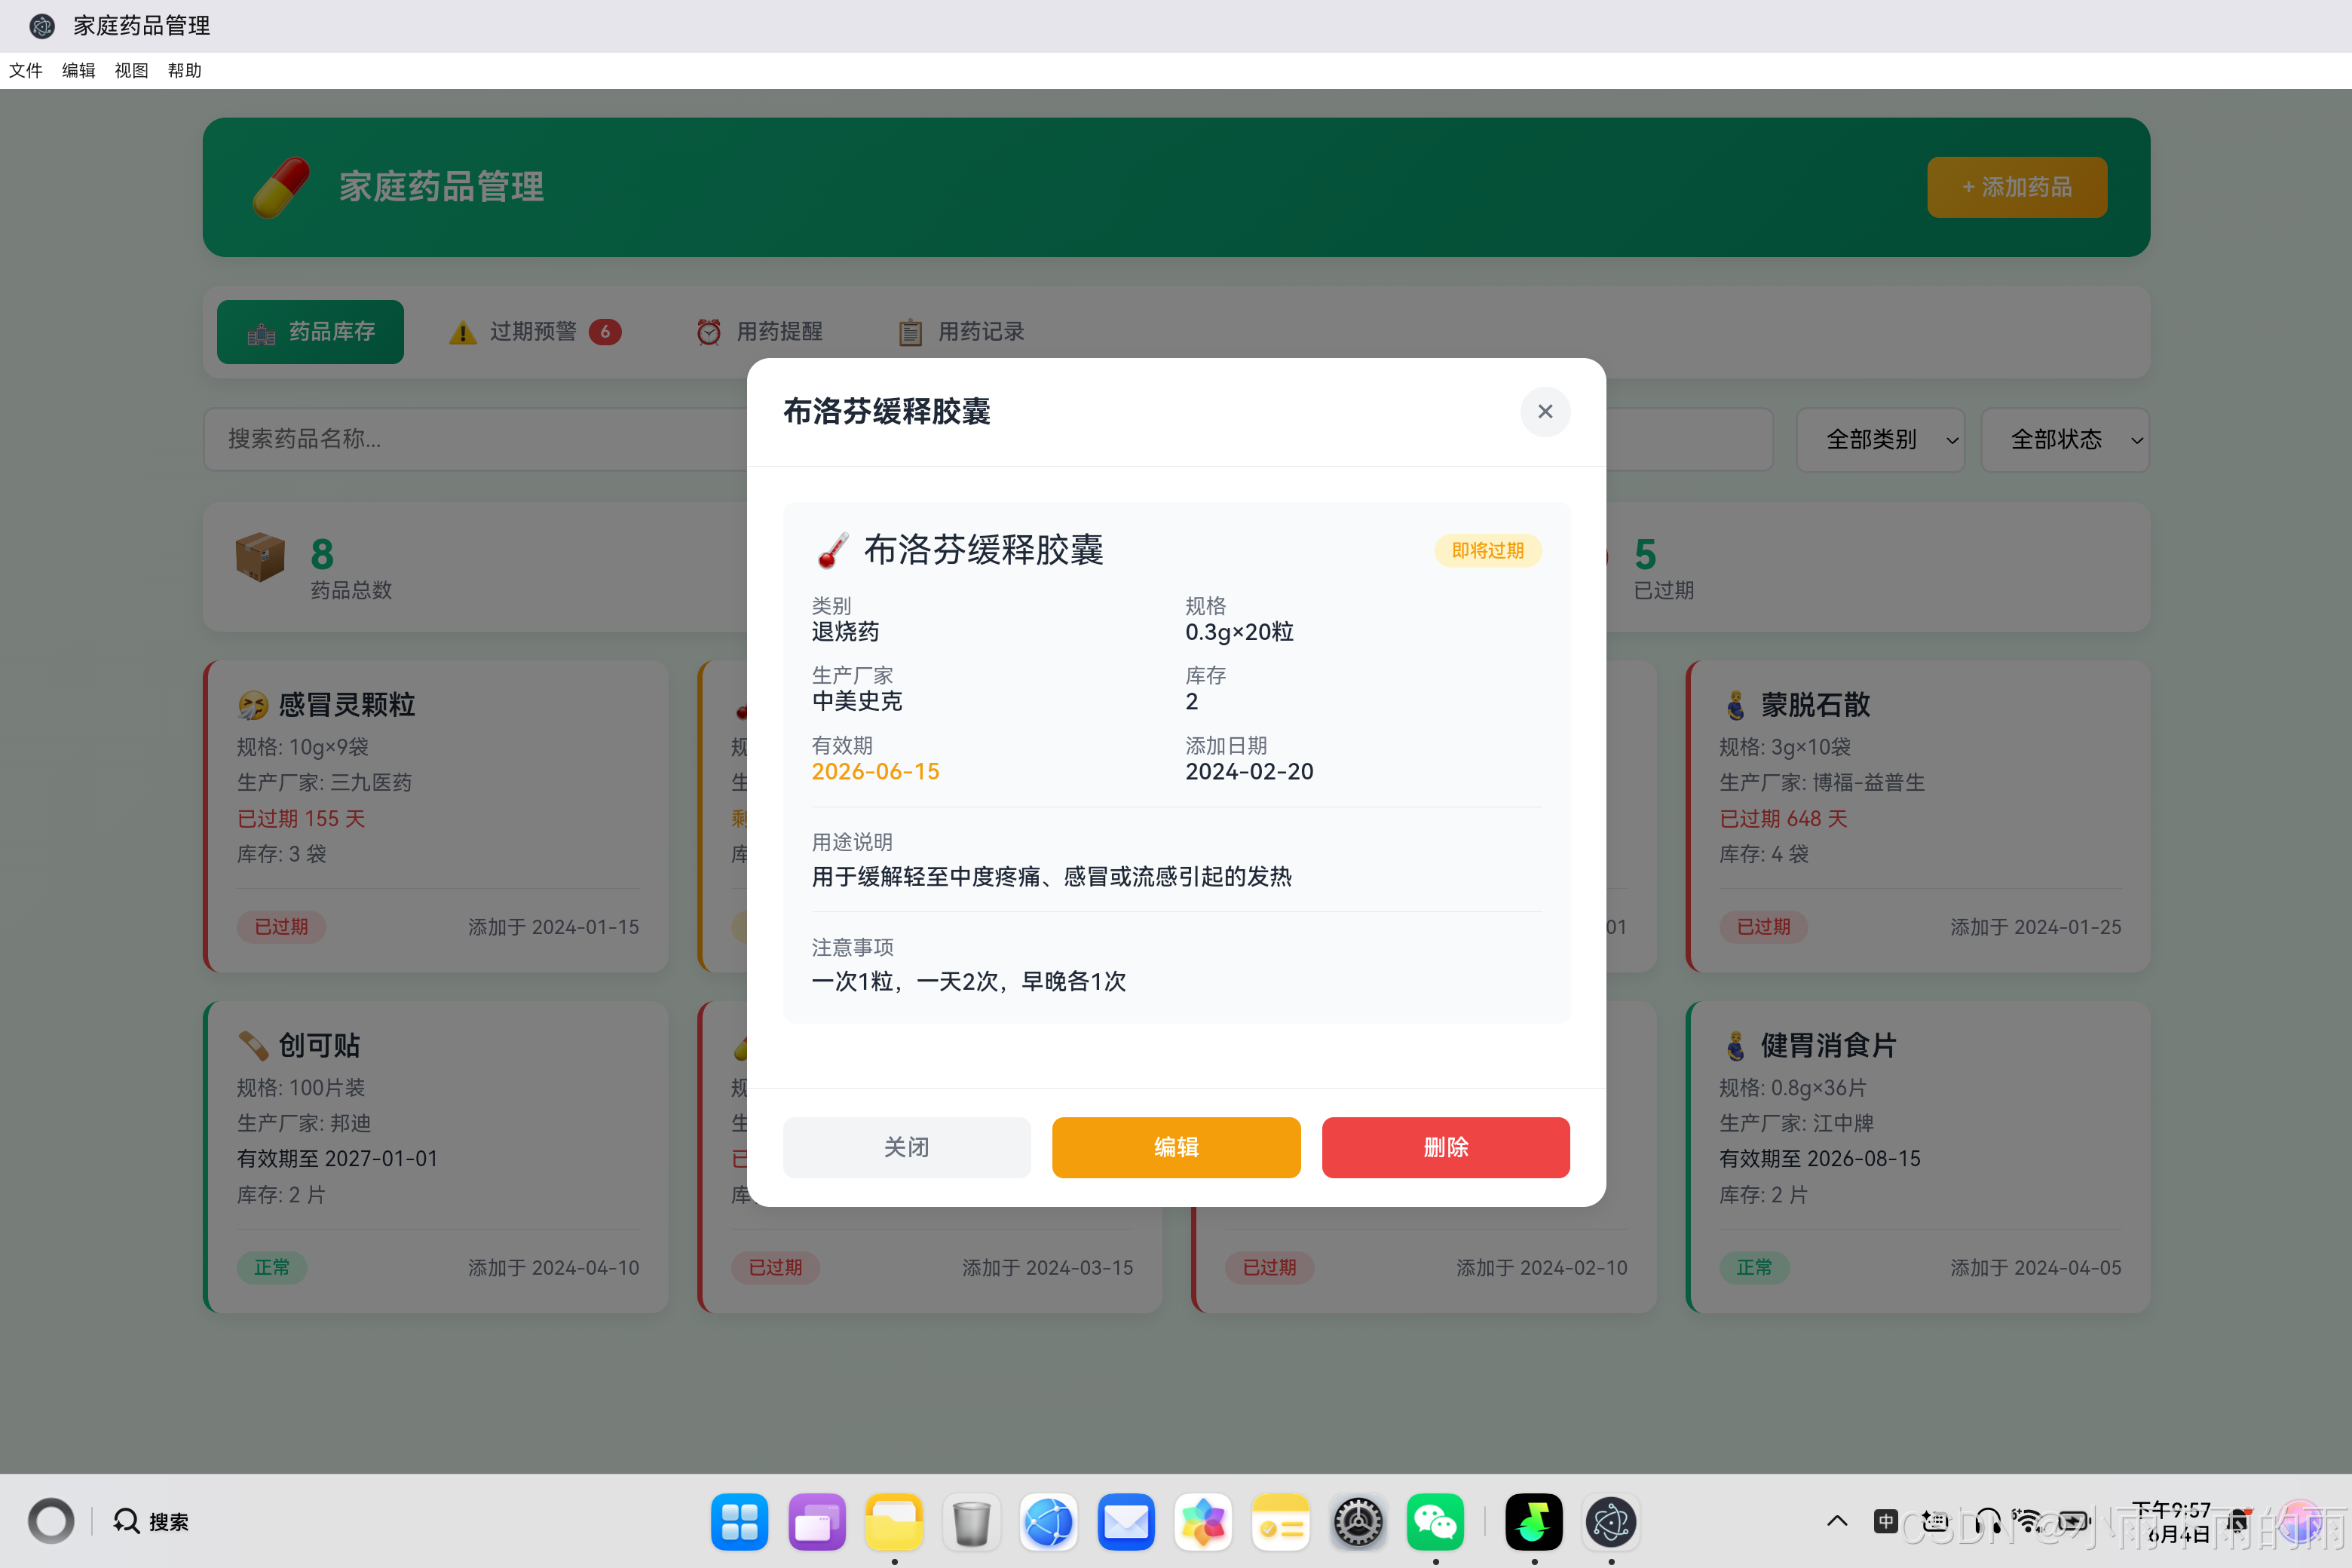The image size is (2352, 1568).
Task: Expand the system tray chevron
Action: click(x=1837, y=1521)
